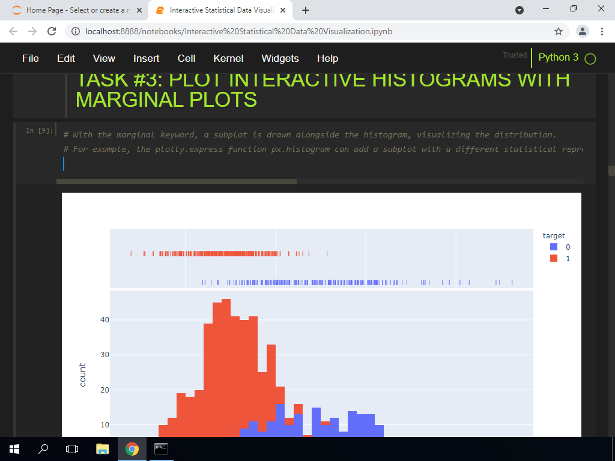
Task: Click the new browser tab button
Action: 306,10
